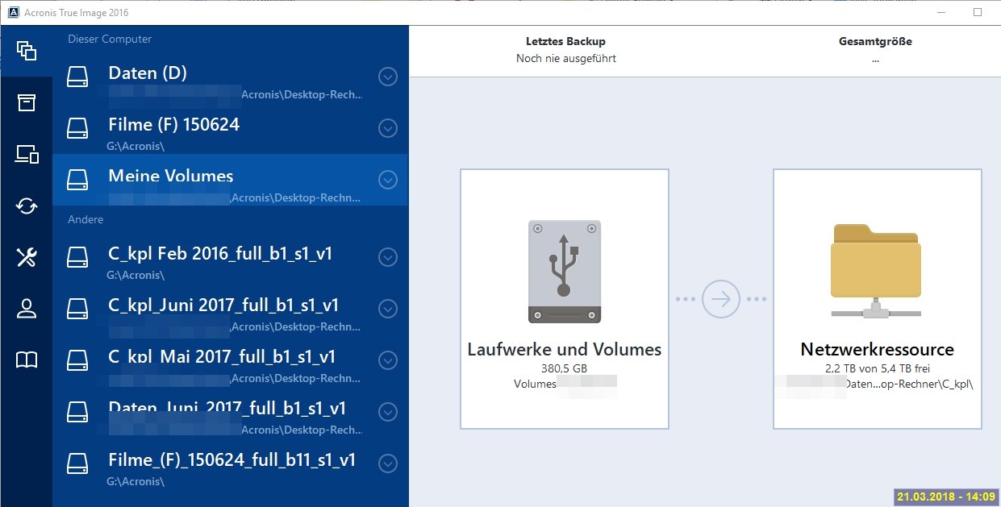This screenshot has height=507, width=1001.
Task: Select the C_kpl_Juni 2017_full_b1_s1_v1 backup
Action: point(231,309)
